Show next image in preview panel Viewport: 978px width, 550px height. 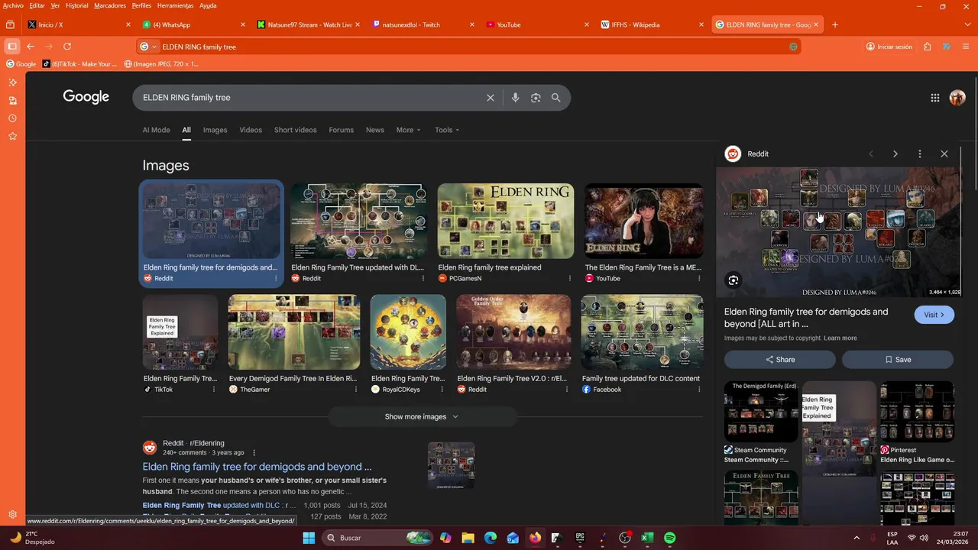tap(895, 154)
